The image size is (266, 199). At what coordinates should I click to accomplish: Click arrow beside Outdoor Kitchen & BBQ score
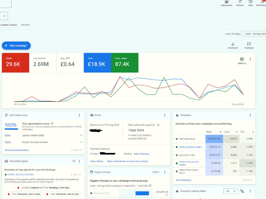(x=81, y=135)
